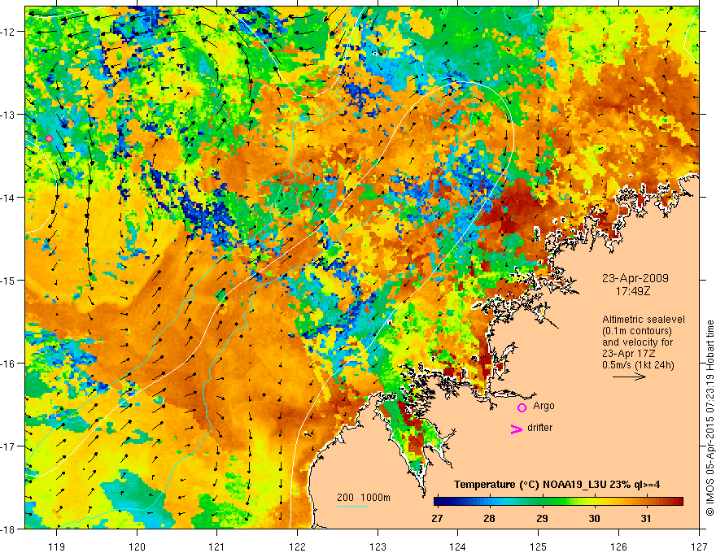Click the '23-Apr 17Z' legend line
Screen dimensions: 716x553
[x=627, y=354]
